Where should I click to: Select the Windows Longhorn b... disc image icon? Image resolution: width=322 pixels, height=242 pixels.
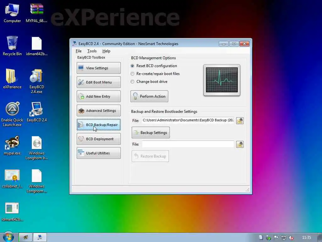click(x=36, y=147)
